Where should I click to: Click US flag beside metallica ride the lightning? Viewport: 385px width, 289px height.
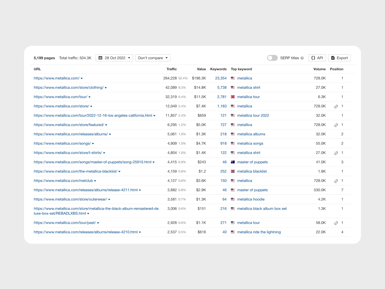[x=233, y=232]
